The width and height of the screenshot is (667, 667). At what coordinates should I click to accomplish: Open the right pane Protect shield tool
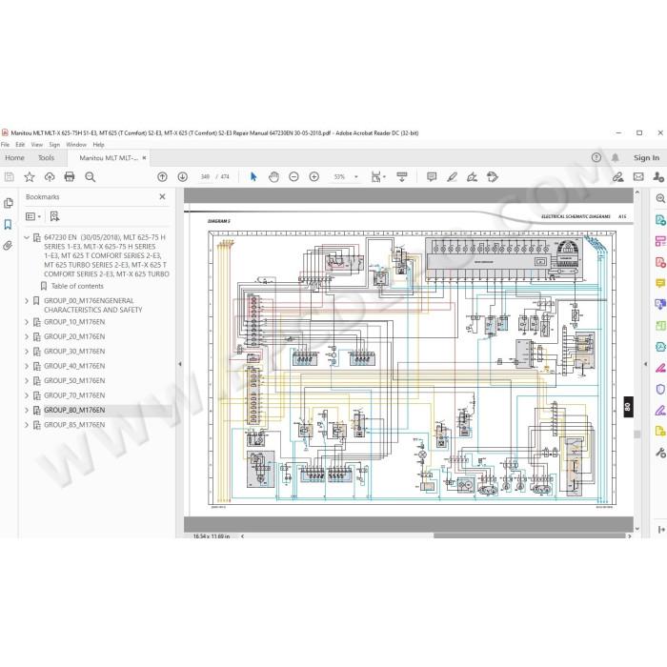pyautogui.click(x=660, y=389)
